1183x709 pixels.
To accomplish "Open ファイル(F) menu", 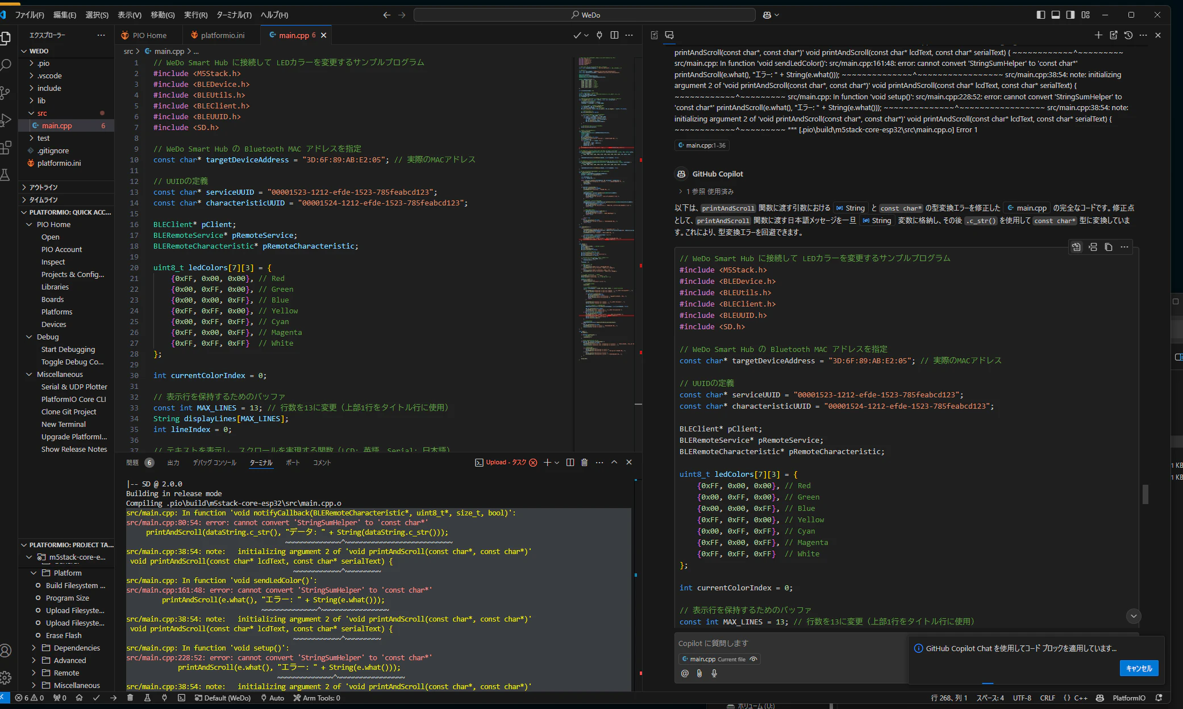I will pyautogui.click(x=30, y=15).
